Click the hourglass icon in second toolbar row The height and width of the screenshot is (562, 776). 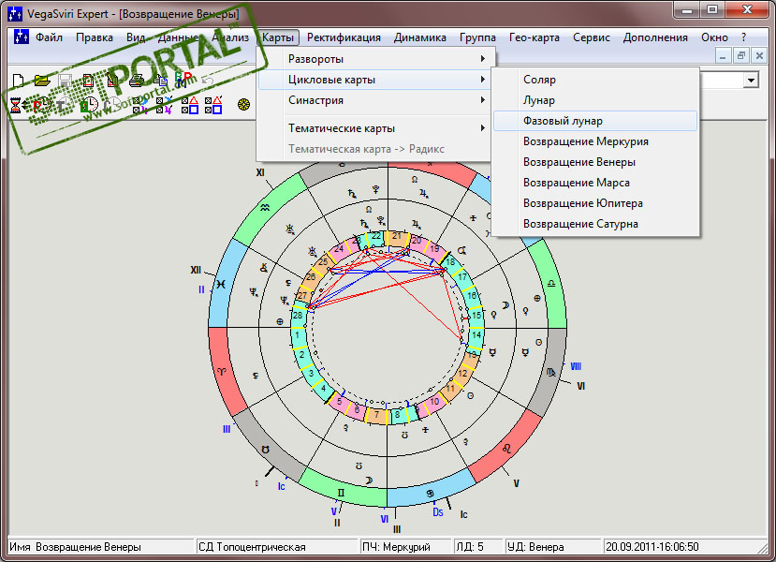pos(16,105)
